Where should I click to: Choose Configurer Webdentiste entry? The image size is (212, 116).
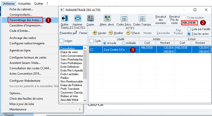(25, 81)
